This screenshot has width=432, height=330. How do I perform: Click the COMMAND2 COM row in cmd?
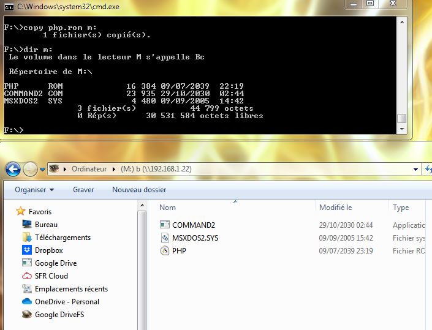(x=124, y=94)
